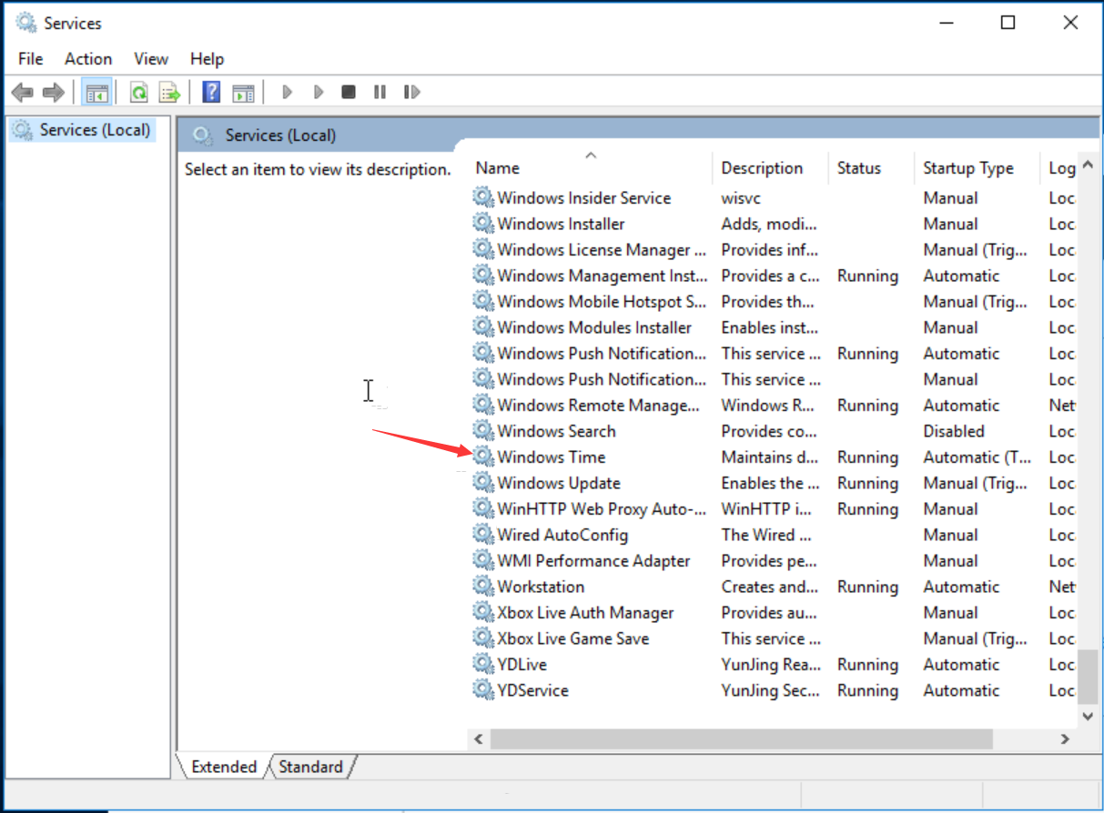Select Services (Local) in the console tree
The height and width of the screenshot is (813, 1104).
pyautogui.click(x=94, y=130)
